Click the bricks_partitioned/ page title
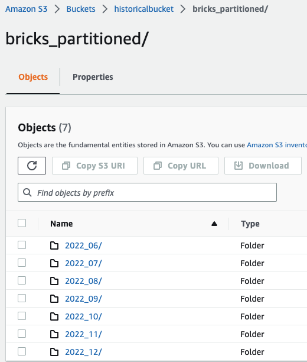307x362 pixels. click(x=77, y=39)
